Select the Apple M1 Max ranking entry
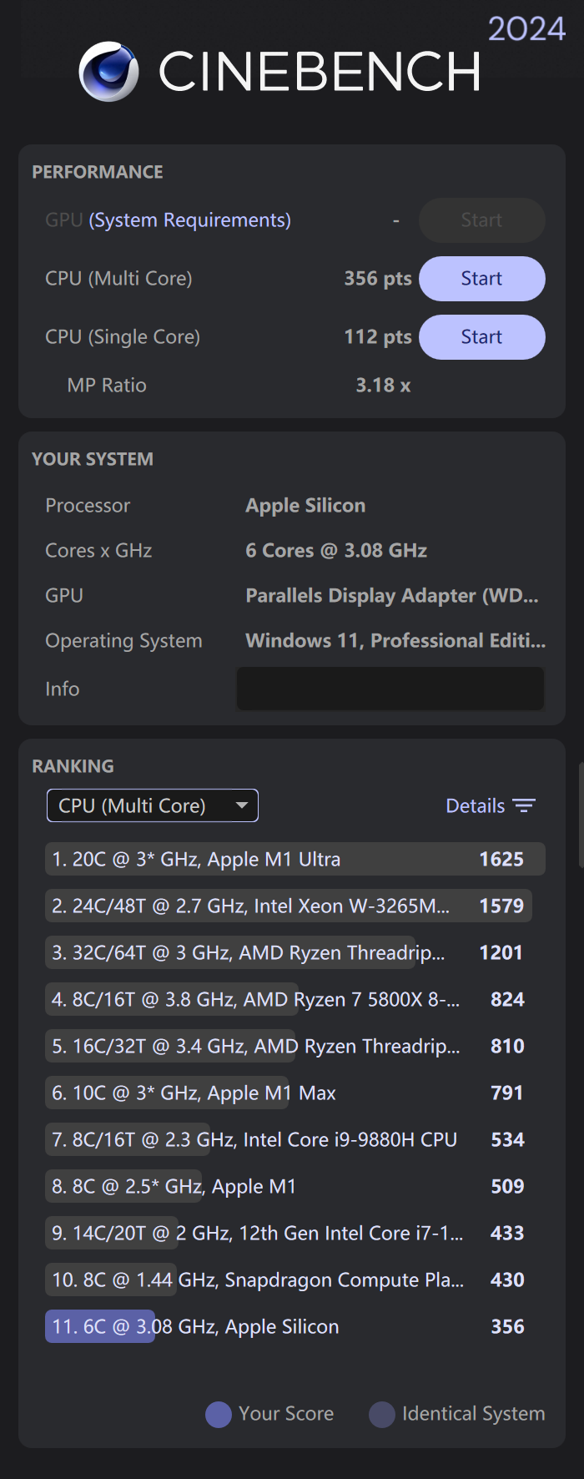The height and width of the screenshot is (1479, 584). (288, 1093)
